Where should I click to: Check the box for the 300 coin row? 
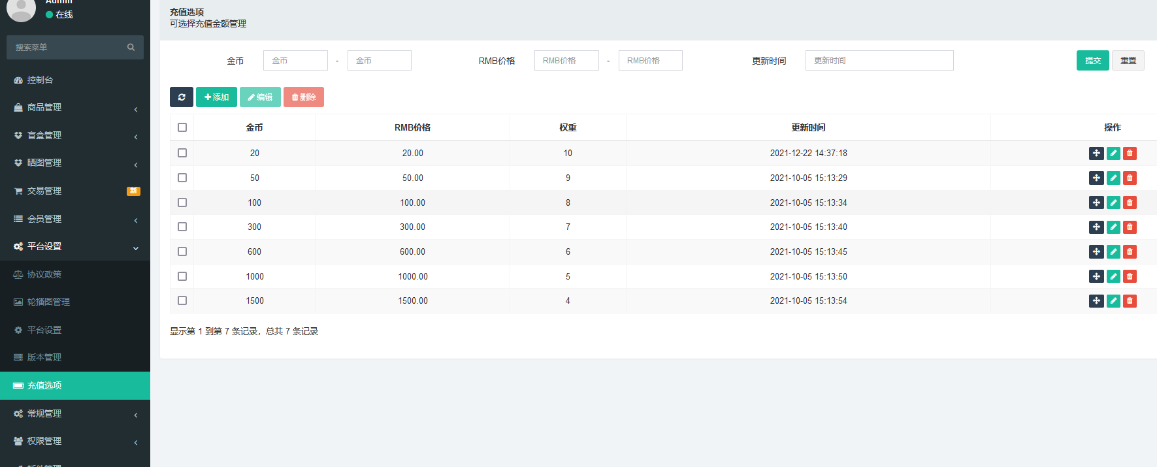coord(182,227)
